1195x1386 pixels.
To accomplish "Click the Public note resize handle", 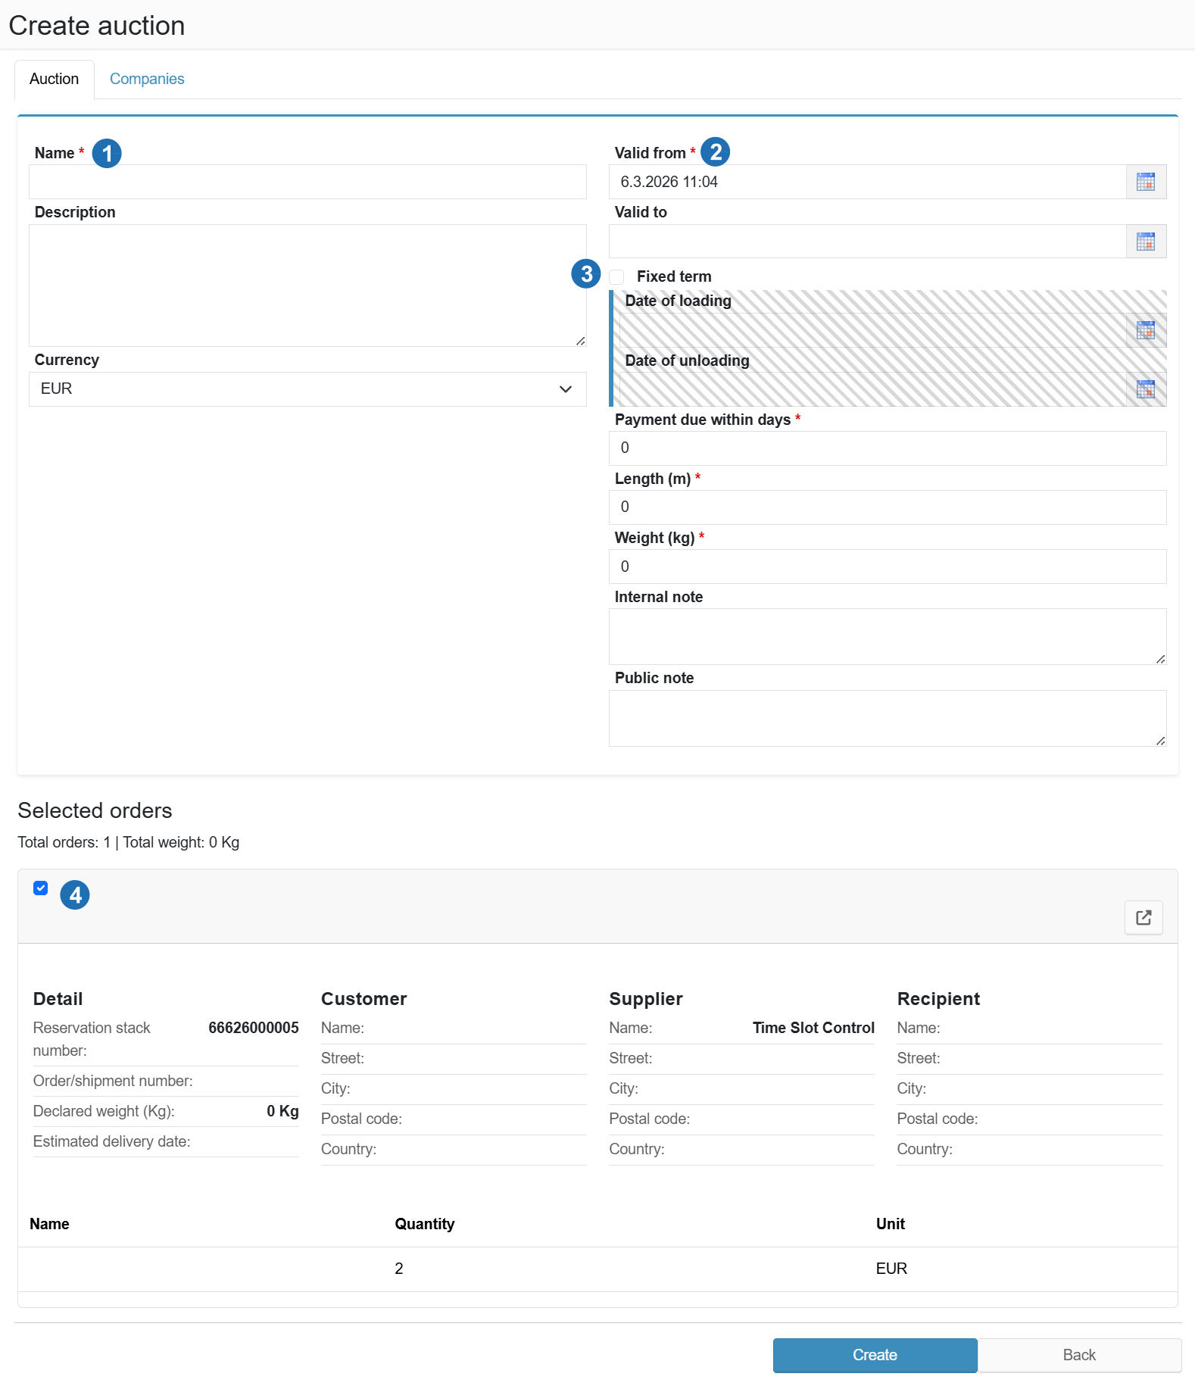I will point(1160,741).
